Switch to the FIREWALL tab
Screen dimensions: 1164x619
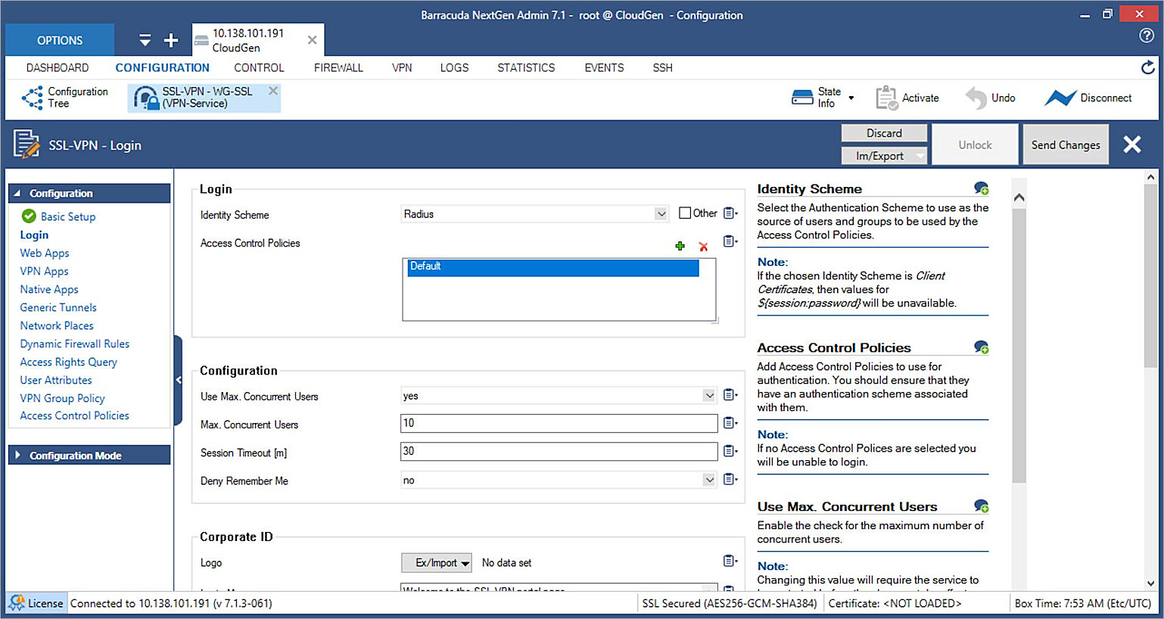tap(338, 67)
